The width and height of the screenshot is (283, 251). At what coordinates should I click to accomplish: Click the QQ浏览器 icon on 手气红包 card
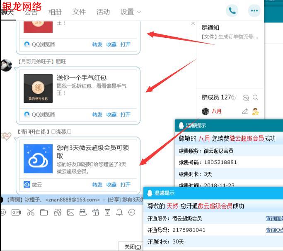click(x=27, y=115)
